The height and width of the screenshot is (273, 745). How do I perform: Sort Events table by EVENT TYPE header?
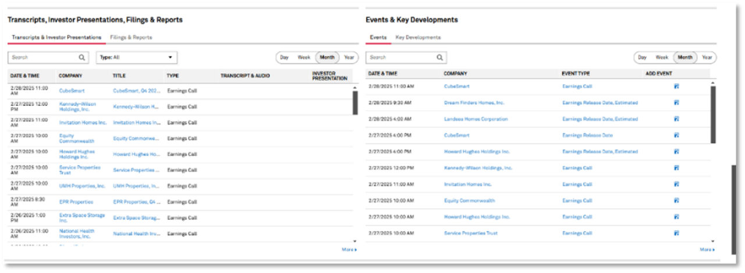(x=576, y=74)
